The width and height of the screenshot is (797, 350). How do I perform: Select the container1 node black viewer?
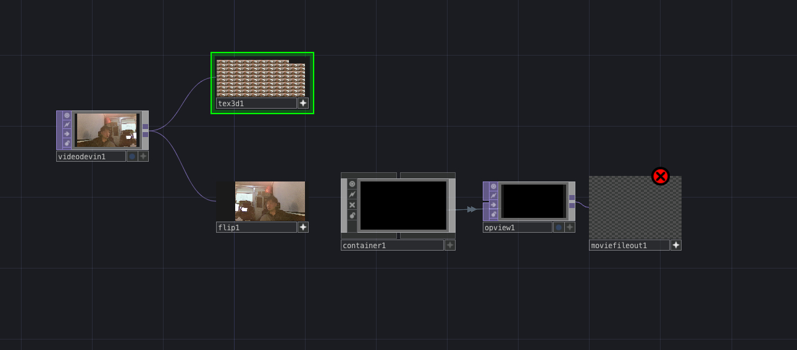click(x=403, y=205)
